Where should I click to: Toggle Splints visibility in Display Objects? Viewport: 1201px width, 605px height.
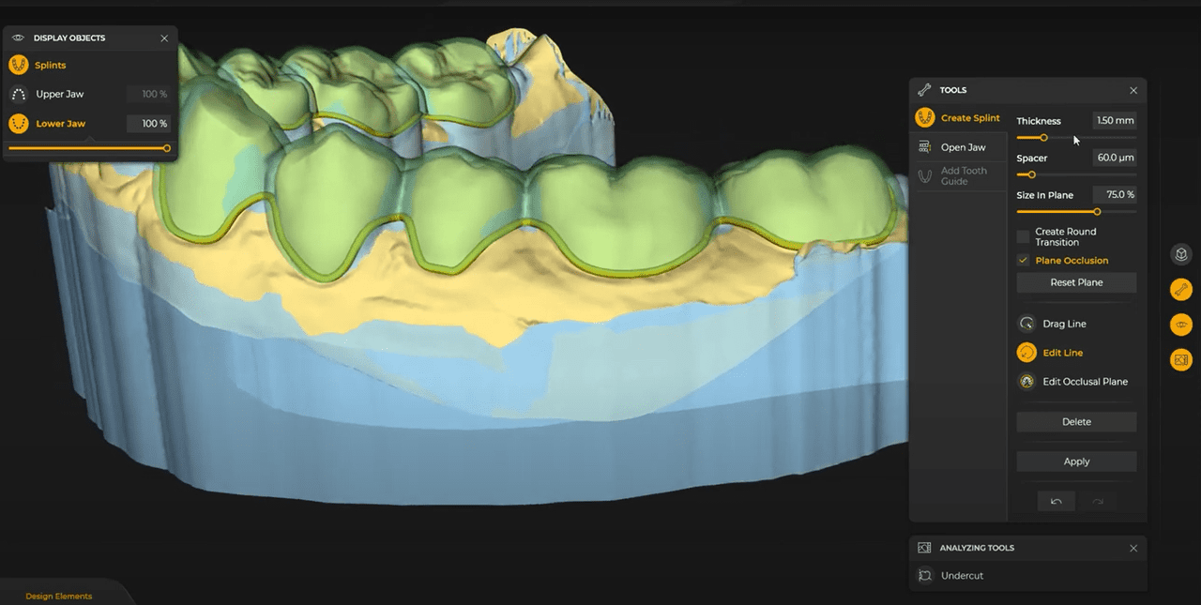(x=19, y=66)
